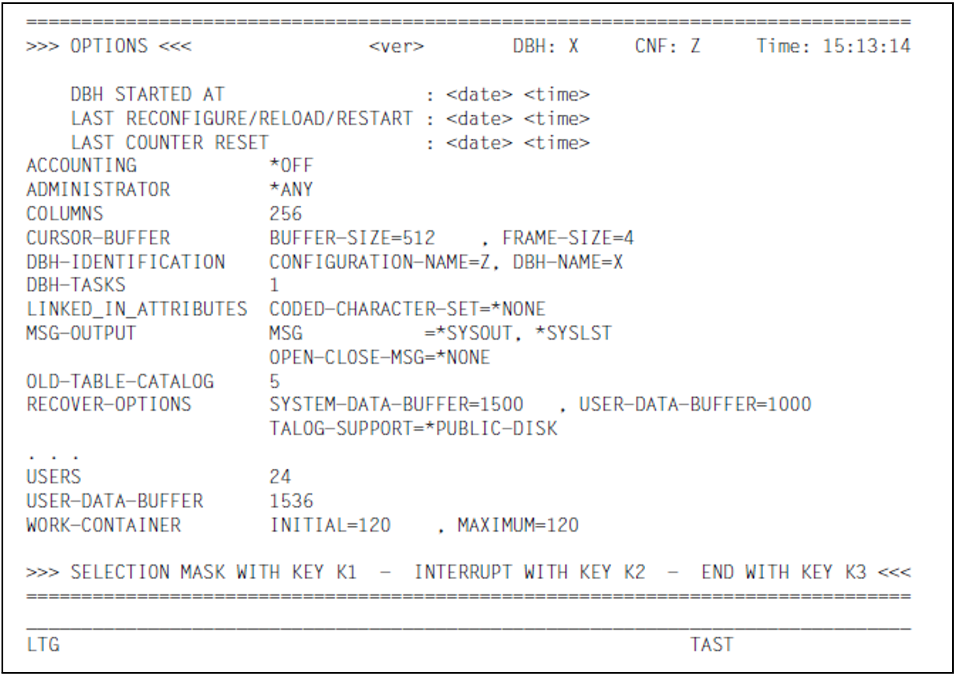Click OPEN-CLOSE-MSG=*NONE setting
Screen dimensions: 957x676
[x=379, y=357]
